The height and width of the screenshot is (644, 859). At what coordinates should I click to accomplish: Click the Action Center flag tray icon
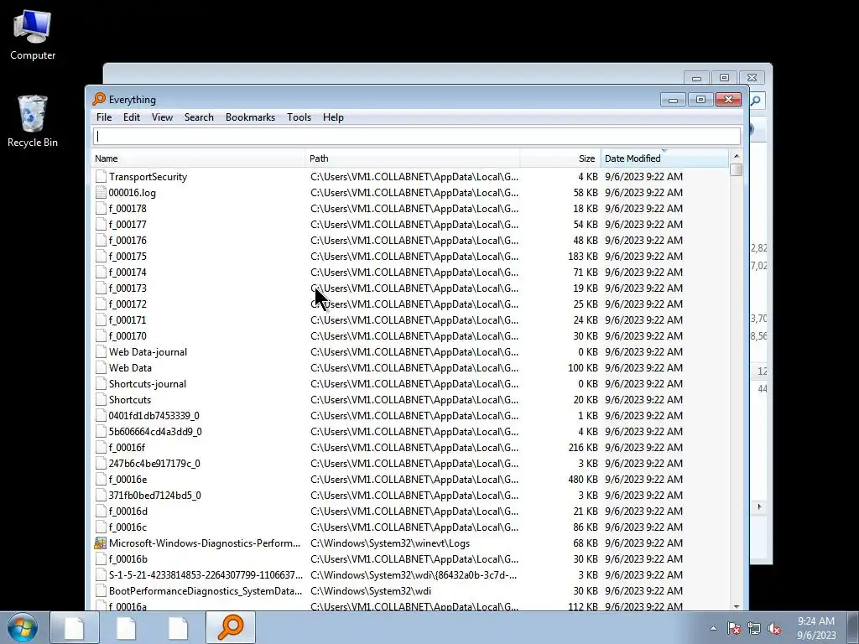pyautogui.click(x=733, y=628)
